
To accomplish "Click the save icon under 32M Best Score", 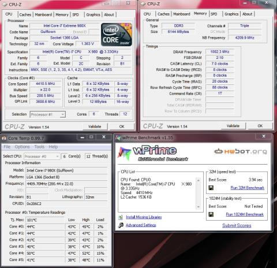I will click(211, 188).
